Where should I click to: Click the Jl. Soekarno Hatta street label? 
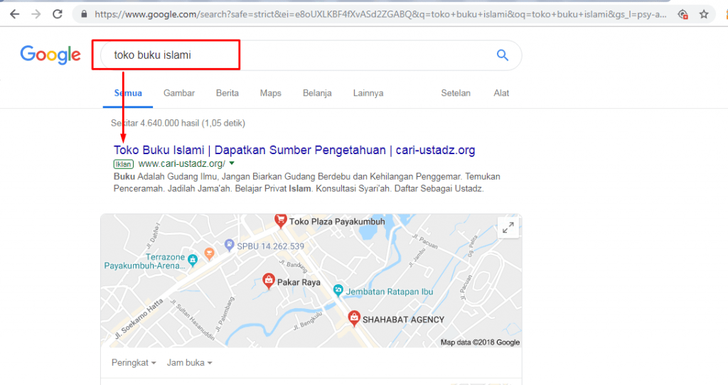pyautogui.click(x=139, y=318)
